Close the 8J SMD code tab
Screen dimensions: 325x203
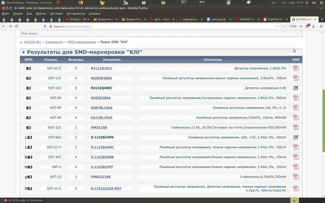[x=315, y=19]
